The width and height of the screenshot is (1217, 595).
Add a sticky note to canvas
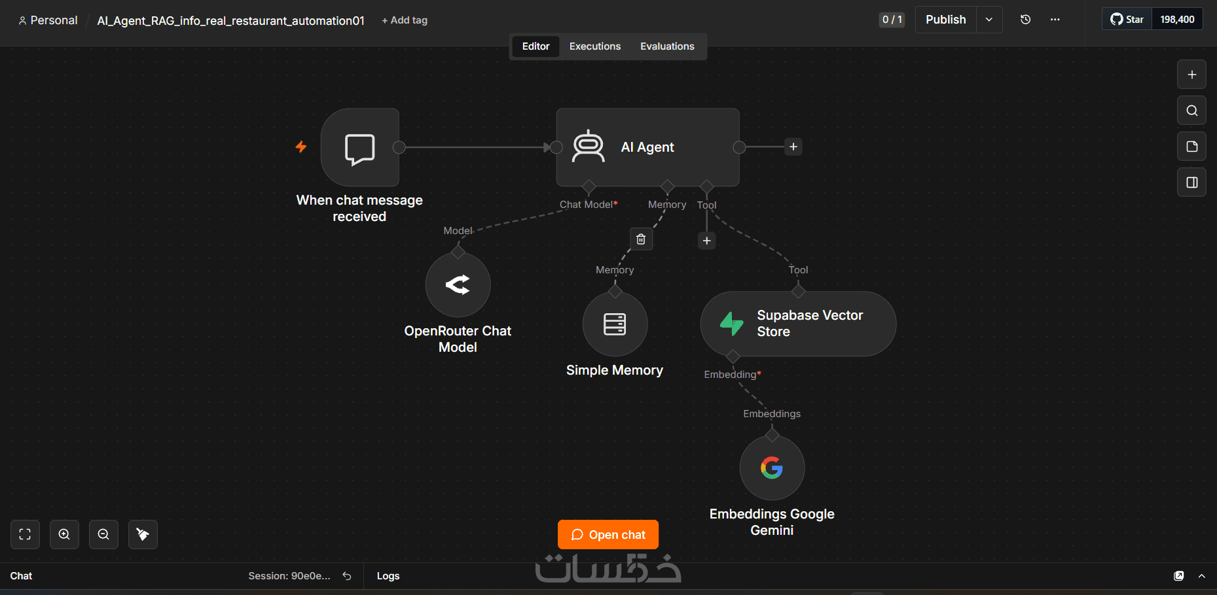pyautogui.click(x=1191, y=146)
